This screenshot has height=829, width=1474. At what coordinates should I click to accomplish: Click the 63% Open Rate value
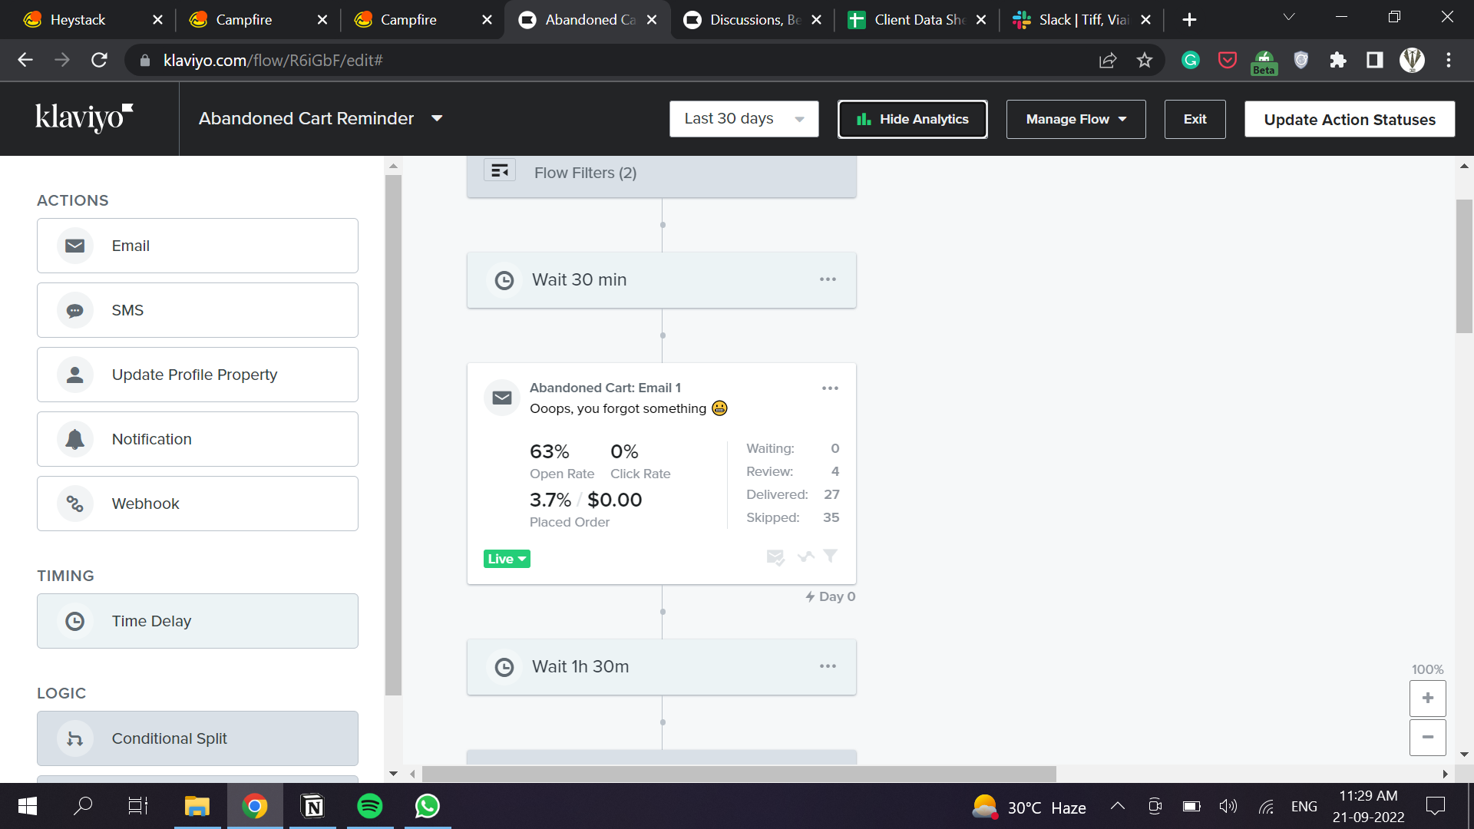(550, 451)
